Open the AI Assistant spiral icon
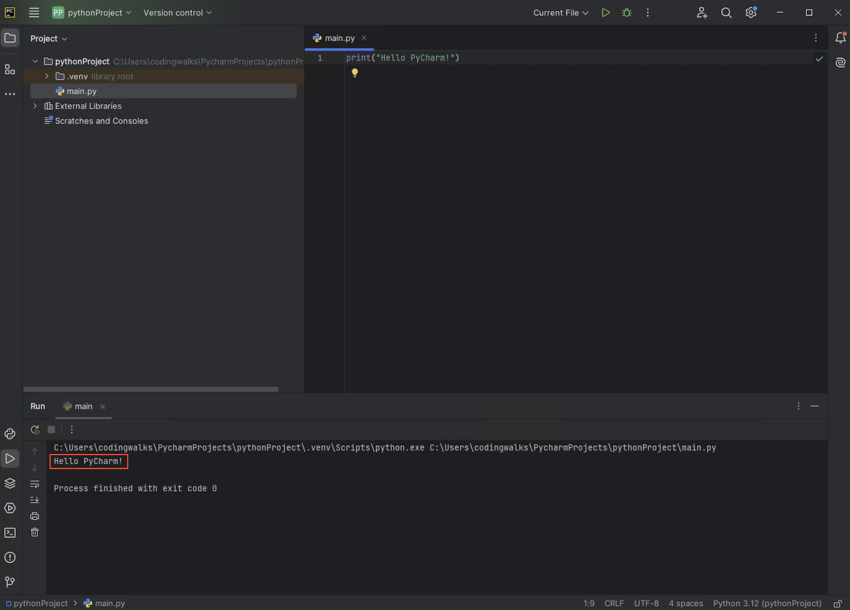Image resolution: width=850 pixels, height=610 pixels. pos(841,62)
